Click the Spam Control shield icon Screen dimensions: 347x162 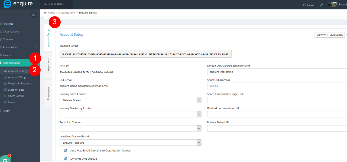tap(5, 96)
